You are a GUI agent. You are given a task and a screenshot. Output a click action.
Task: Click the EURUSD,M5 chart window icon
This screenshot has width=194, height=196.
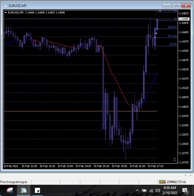[x=5, y=6]
